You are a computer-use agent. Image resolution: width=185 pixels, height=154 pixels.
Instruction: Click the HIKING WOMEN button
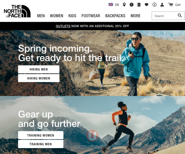tap(39, 78)
